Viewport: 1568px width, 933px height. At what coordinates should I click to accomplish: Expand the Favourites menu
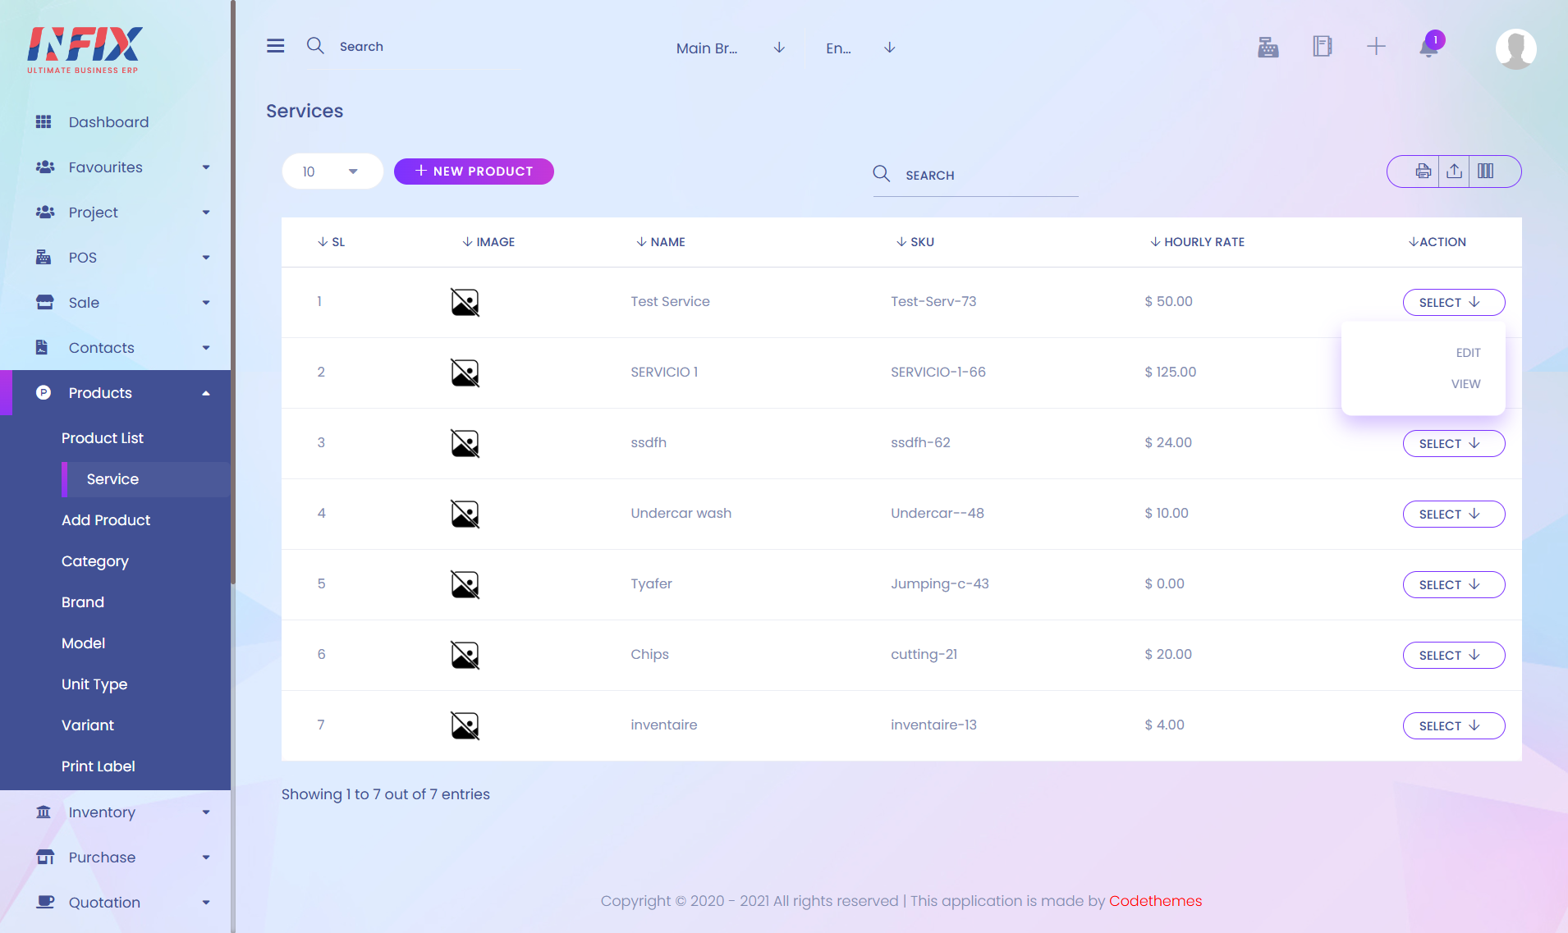click(206, 167)
